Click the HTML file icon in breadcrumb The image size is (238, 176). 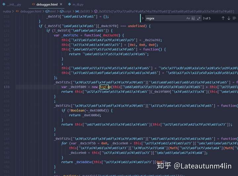(17, 11)
